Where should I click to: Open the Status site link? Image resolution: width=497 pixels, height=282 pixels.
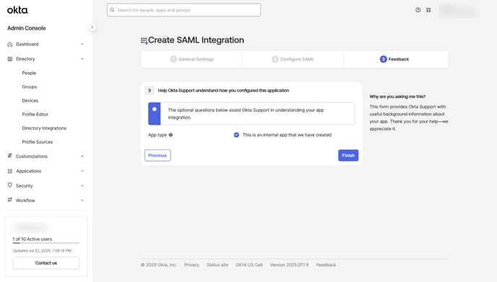pos(217,265)
